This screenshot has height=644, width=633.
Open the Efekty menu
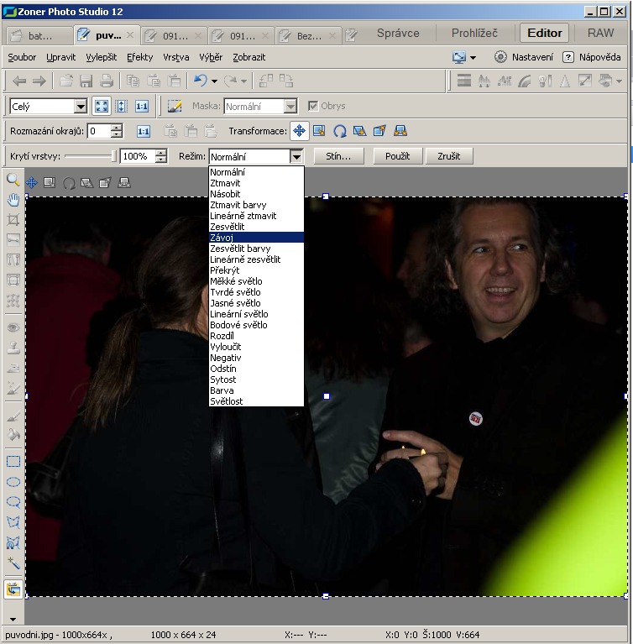click(x=140, y=57)
